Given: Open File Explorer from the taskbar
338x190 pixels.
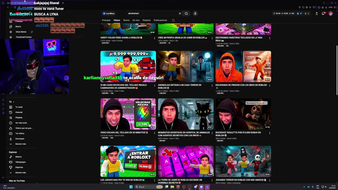Looking at the screenshot, I should click(x=172, y=187).
